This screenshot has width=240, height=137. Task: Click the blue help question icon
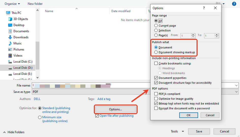(x=234, y=4)
